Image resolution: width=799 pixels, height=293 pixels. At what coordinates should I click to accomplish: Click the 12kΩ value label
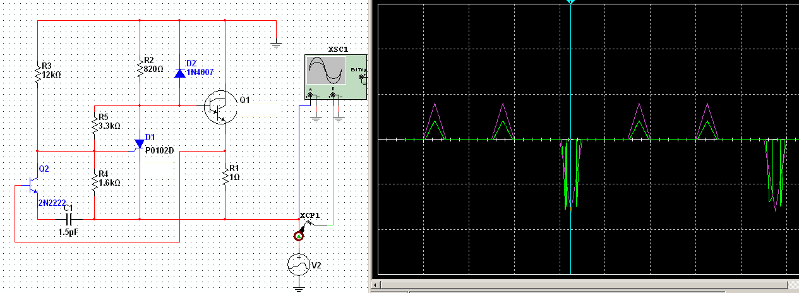pyautogui.click(x=52, y=74)
